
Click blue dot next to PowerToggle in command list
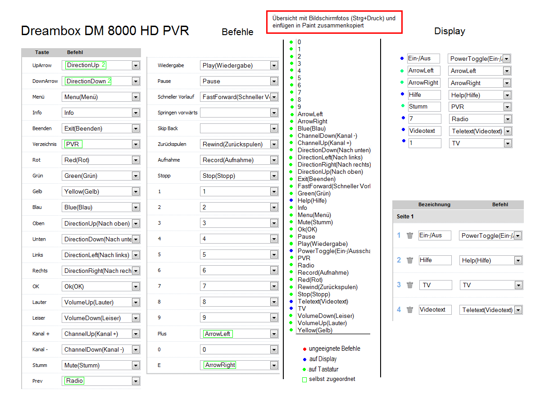[x=291, y=251]
